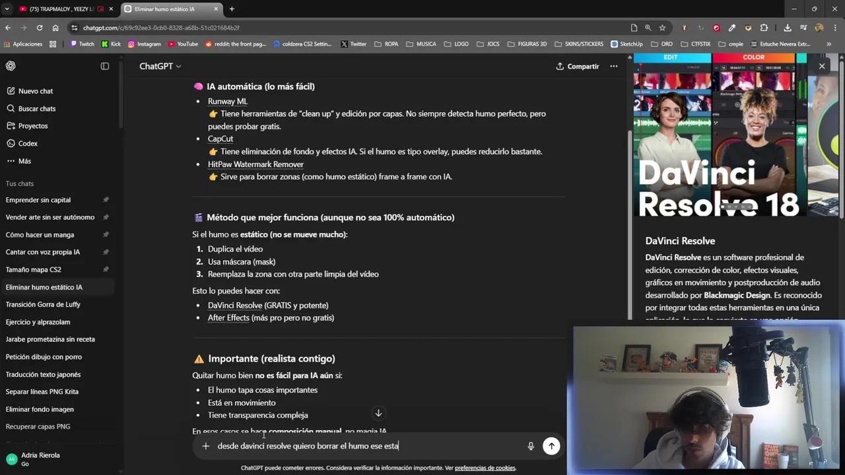Toggle the ChatGPT sidebar collapse icon
Image resolution: width=845 pixels, height=475 pixels.
pyautogui.click(x=104, y=66)
